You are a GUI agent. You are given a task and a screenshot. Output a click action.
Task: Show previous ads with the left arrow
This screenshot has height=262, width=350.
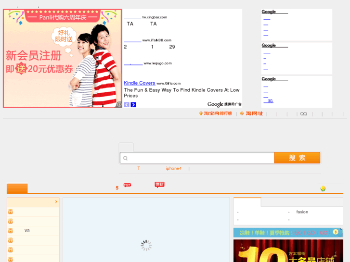(127, 105)
